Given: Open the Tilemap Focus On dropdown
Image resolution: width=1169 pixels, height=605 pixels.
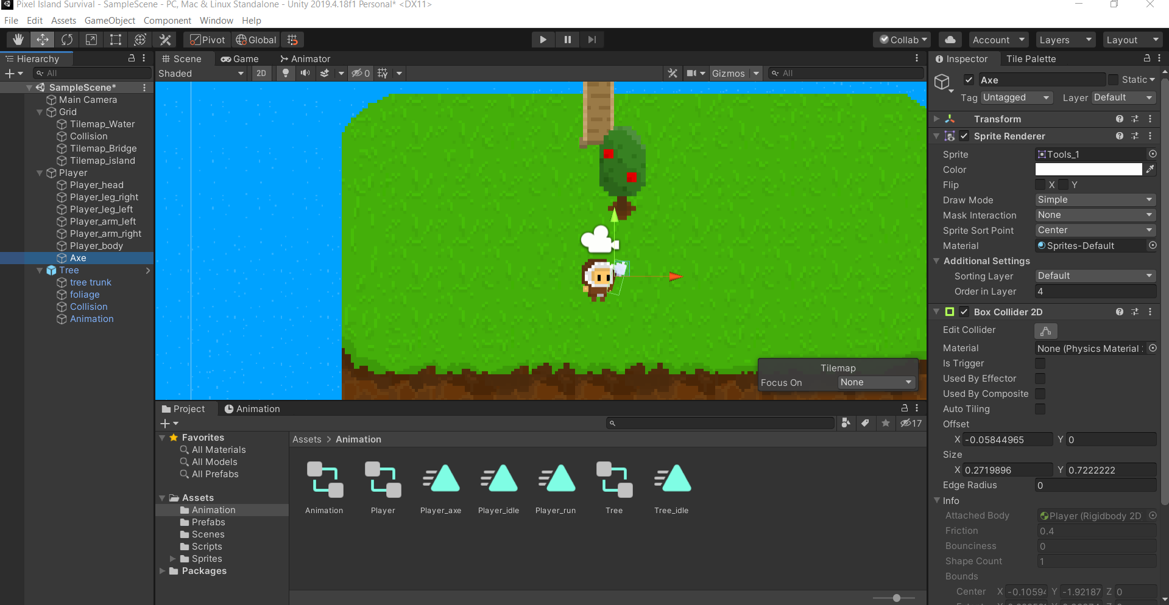Looking at the screenshot, I should tap(876, 382).
